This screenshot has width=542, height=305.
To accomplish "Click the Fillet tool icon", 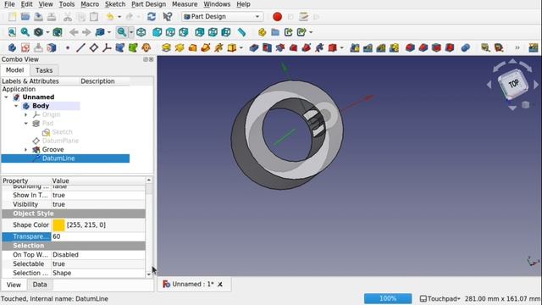I will [x=410, y=47].
